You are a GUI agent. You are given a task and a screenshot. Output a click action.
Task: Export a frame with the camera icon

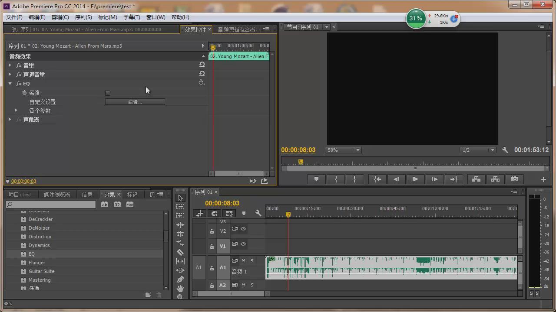pyautogui.click(x=515, y=179)
